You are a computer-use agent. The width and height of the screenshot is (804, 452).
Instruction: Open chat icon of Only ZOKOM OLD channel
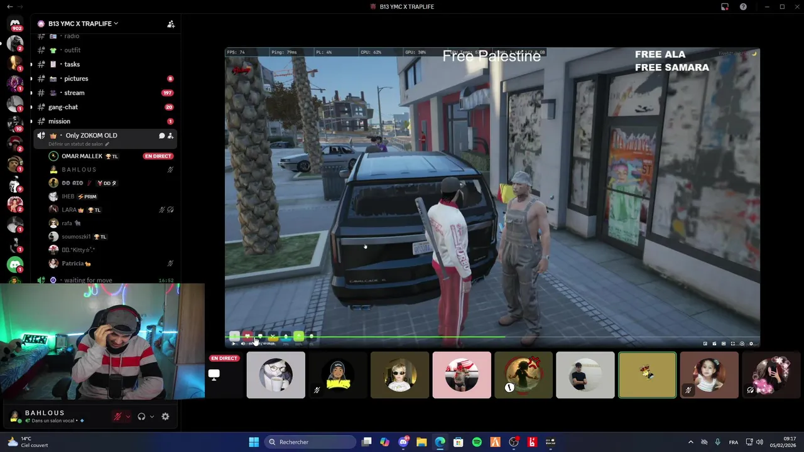(x=161, y=136)
